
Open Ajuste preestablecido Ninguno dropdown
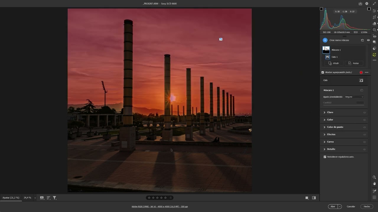(354, 97)
